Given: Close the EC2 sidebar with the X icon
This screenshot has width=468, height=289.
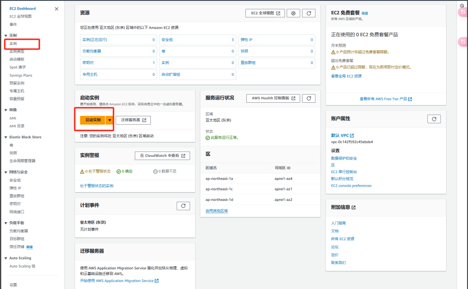Looking at the screenshot, I should pyautogui.click(x=56, y=9).
